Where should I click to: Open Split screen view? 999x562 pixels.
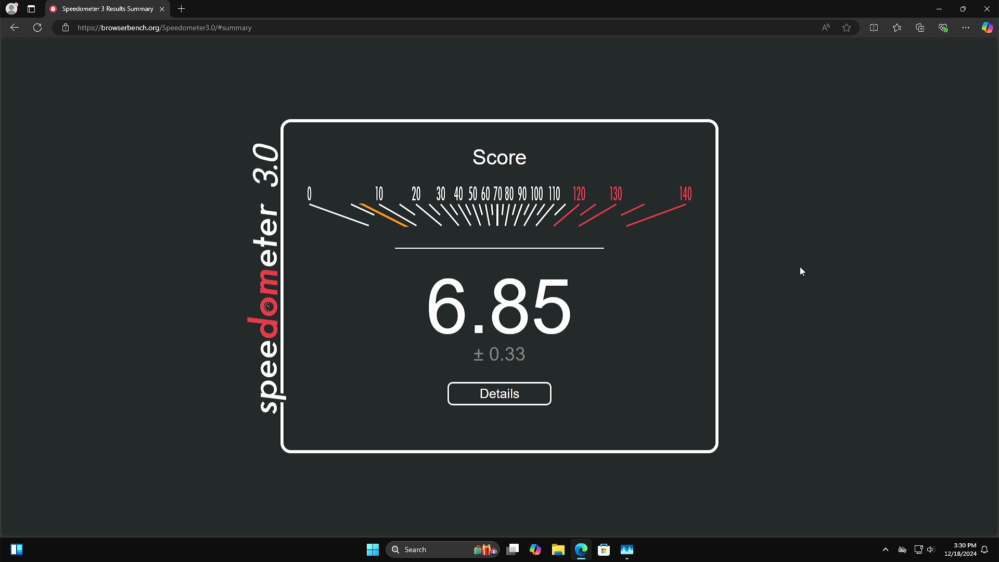tap(874, 28)
